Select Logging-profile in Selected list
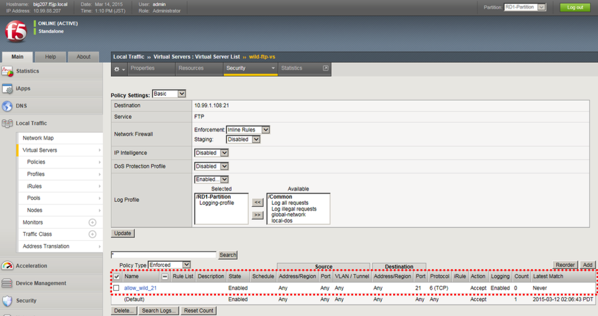Image resolution: width=598 pixels, height=316 pixels. (217, 203)
